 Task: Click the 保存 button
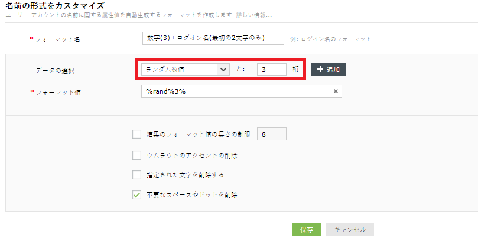[306, 230]
